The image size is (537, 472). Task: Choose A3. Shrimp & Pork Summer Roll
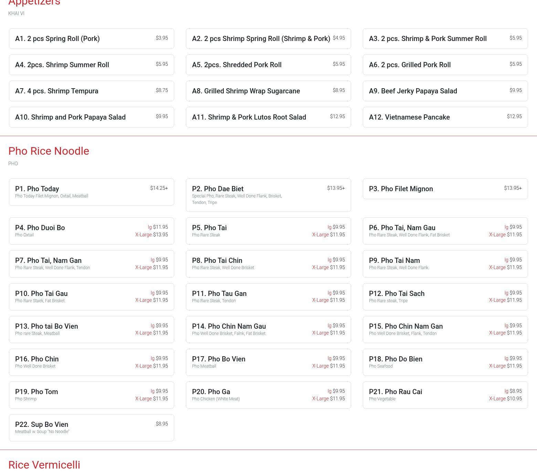(x=445, y=39)
